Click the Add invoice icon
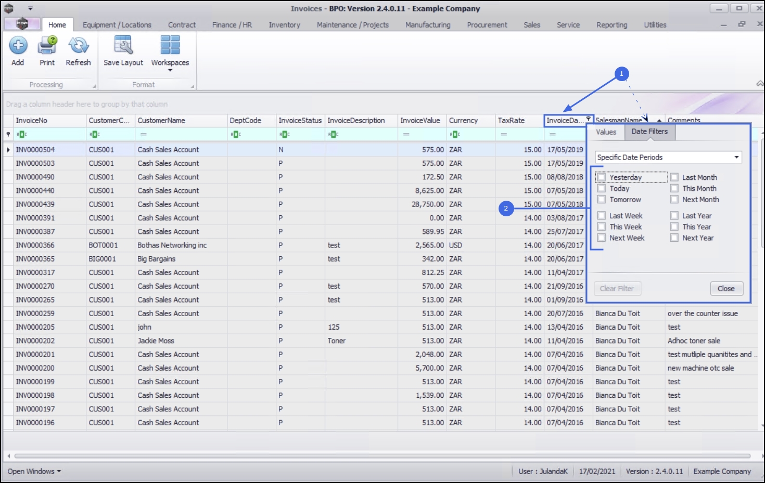This screenshot has height=483, width=765. click(x=18, y=46)
